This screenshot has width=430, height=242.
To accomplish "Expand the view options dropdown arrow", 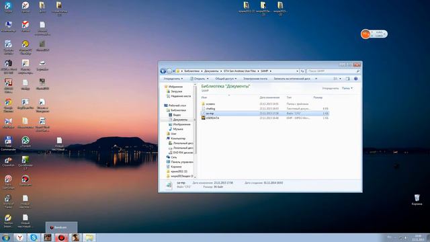I will [341, 79].
